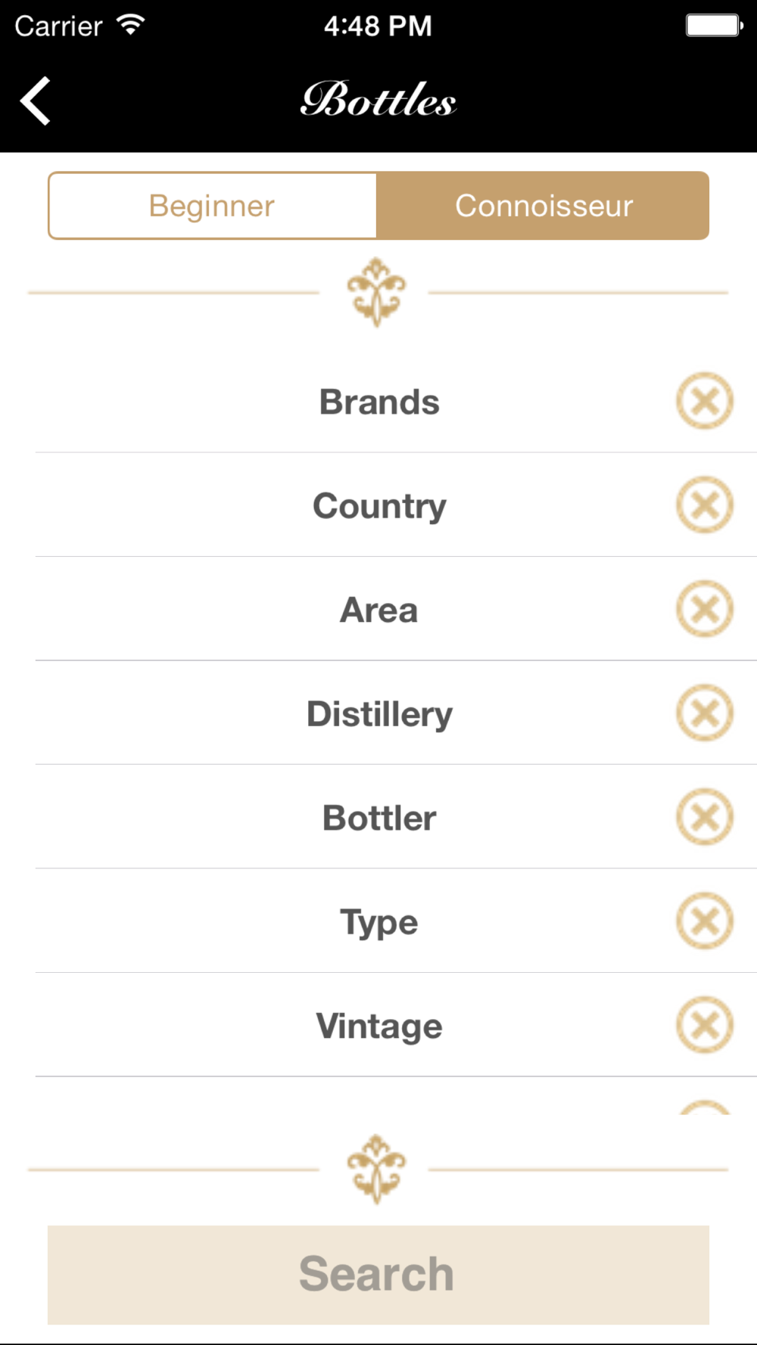Tap the Search button
The width and height of the screenshot is (757, 1345).
click(378, 1275)
